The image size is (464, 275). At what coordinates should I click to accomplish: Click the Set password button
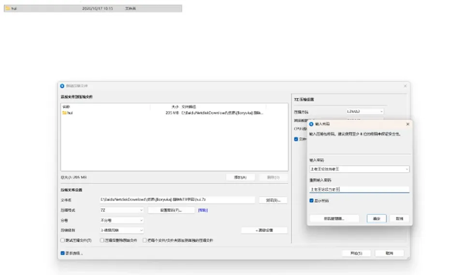(171, 210)
